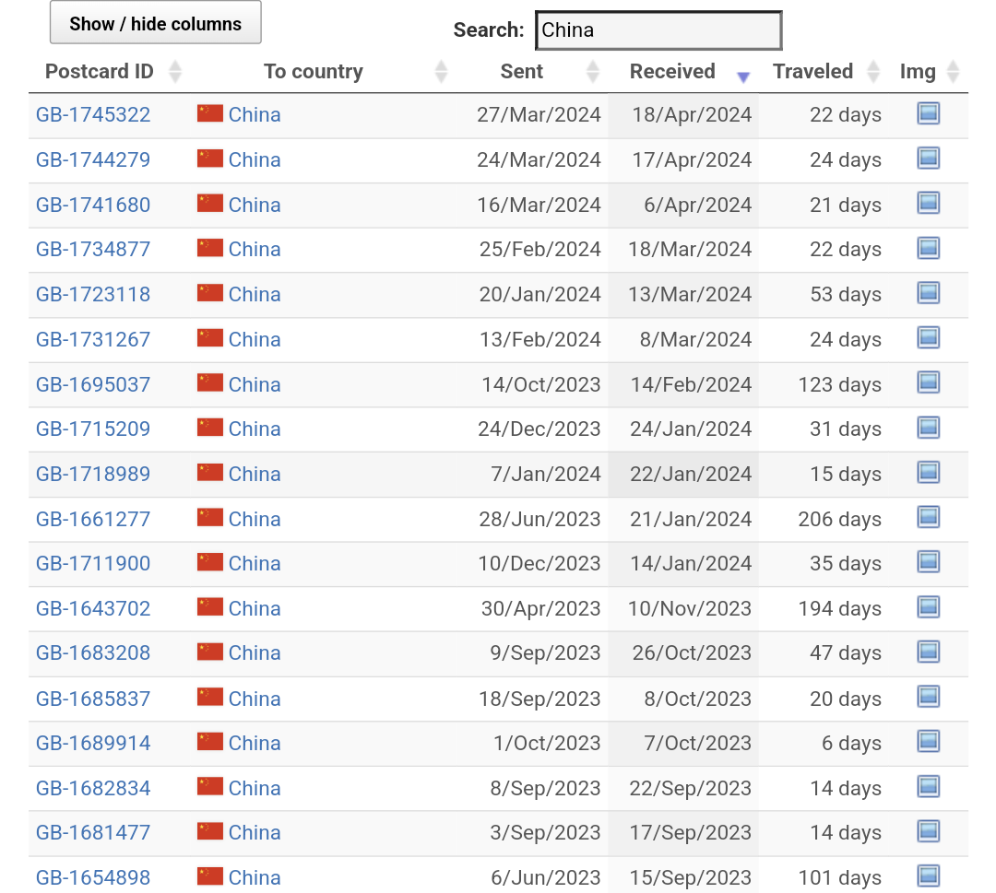Sort by Traveled days column
This screenshot has width=996, height=893.
click(812, 72)
